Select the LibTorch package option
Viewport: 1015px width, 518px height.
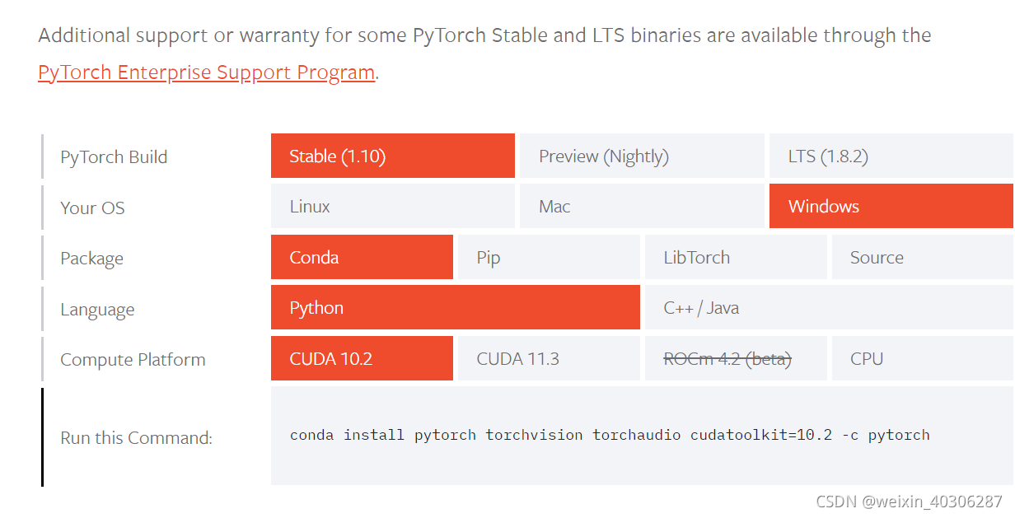736,257
